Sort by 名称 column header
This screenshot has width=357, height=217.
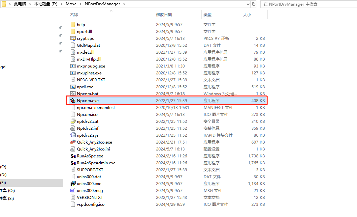point(74,15)
